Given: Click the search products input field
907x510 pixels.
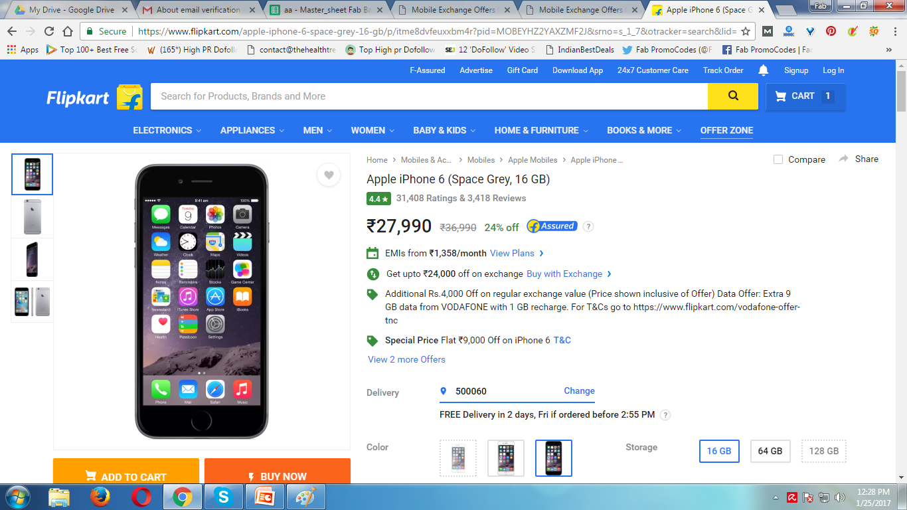Looking at the screenshot, I should [429, 96].
